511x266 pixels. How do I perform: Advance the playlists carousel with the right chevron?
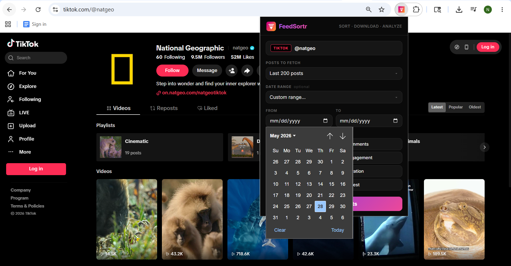point(485,147)
